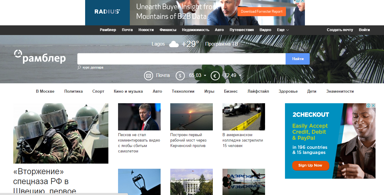Open the Peskov news article thumbnail

pos(139,117)
